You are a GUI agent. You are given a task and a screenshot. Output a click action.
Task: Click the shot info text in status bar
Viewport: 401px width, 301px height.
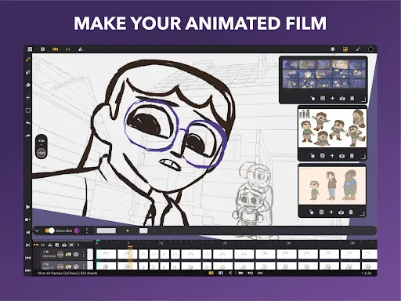67,274
